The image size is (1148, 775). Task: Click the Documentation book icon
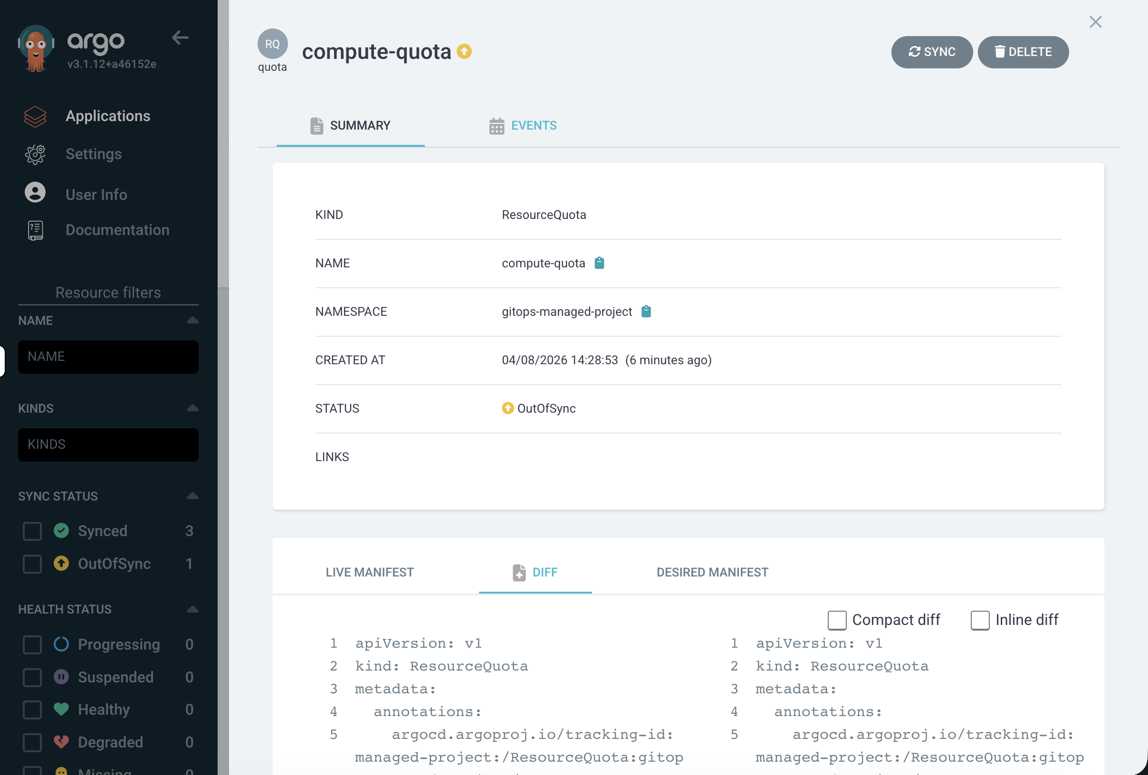click(35, 230)
